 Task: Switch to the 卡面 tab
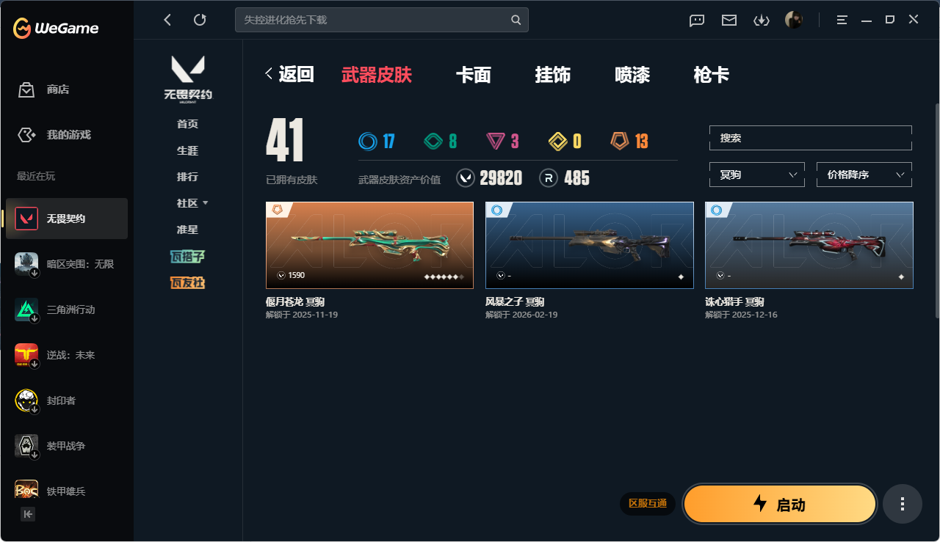474,74
